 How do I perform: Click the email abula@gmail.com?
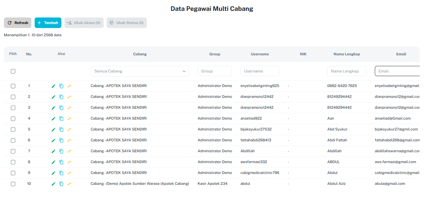(x=390, y=184)
